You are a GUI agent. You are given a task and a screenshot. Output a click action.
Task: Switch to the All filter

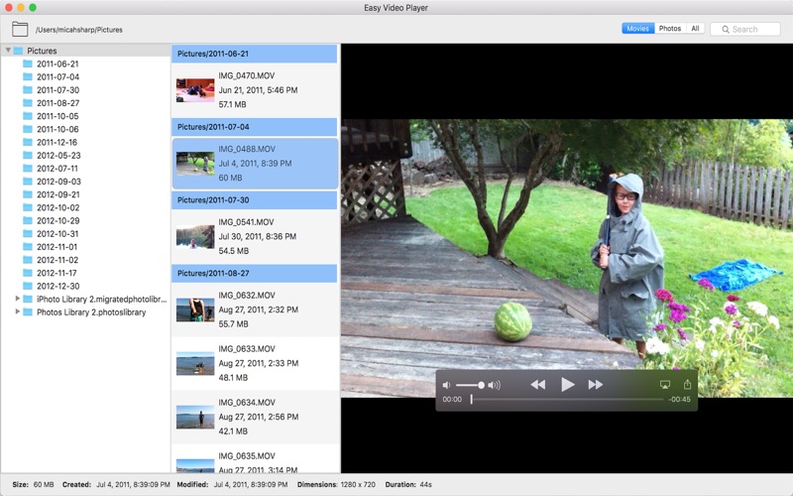tap(695, 29)
